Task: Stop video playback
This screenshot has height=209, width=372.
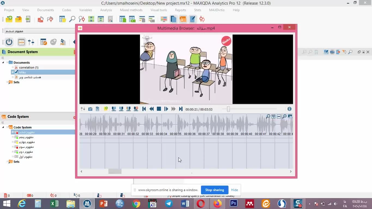Action: [159, 109]
